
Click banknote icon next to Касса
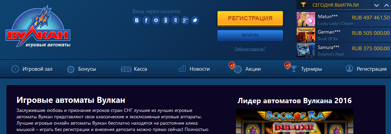tap(126, 69)
